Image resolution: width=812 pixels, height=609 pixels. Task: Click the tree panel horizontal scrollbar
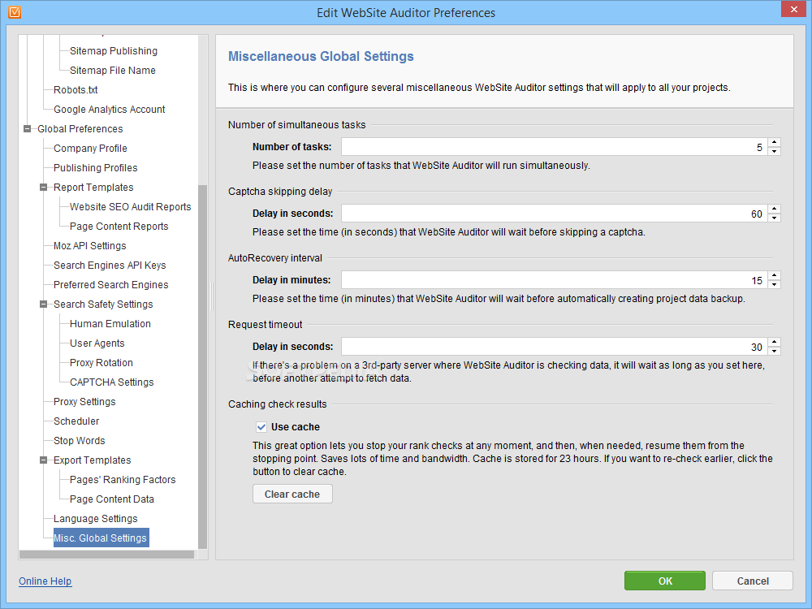pos(106,554)
